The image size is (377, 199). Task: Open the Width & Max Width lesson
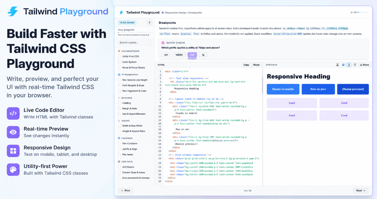132,126
